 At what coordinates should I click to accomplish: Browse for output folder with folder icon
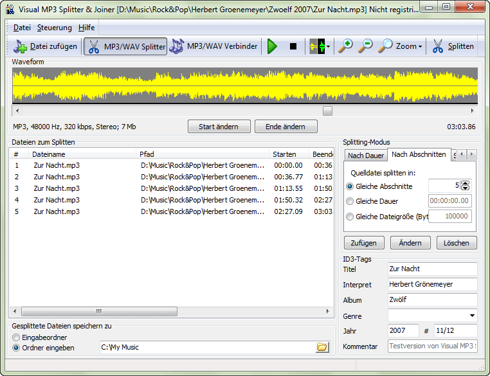322,347
